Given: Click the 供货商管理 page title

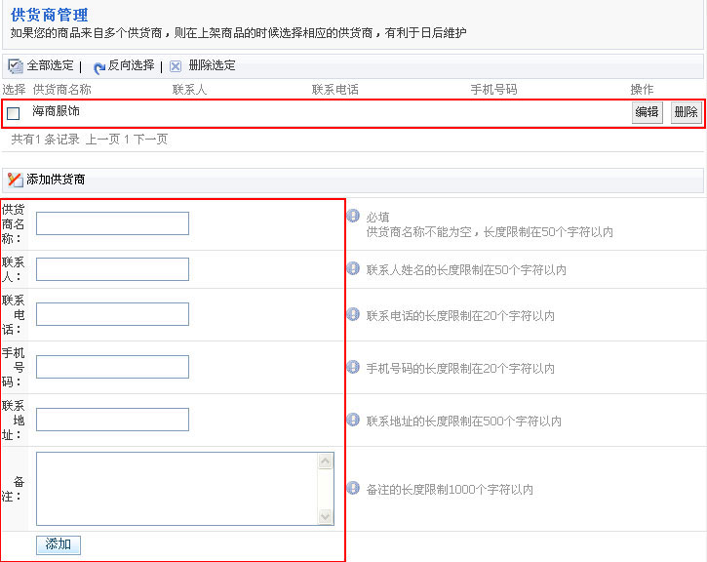Looking at the screenshot, I should click(49, 15).
